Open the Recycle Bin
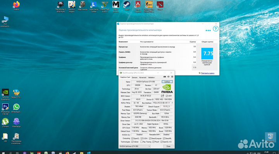279x154 pixels. coord(270,137)
